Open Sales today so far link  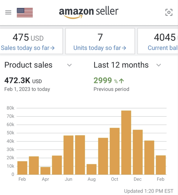28,48
